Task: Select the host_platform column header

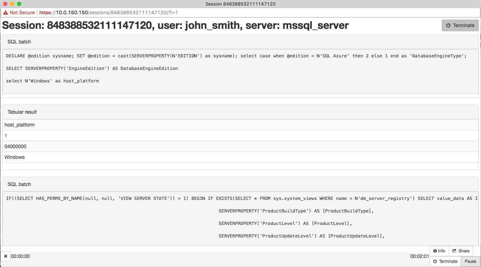Action: [240, 125]
